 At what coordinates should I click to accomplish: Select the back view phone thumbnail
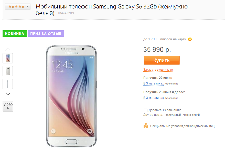[8, 71]
